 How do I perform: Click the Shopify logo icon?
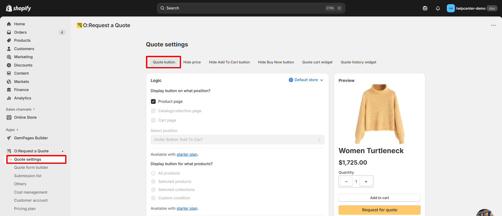coord(9,8)
